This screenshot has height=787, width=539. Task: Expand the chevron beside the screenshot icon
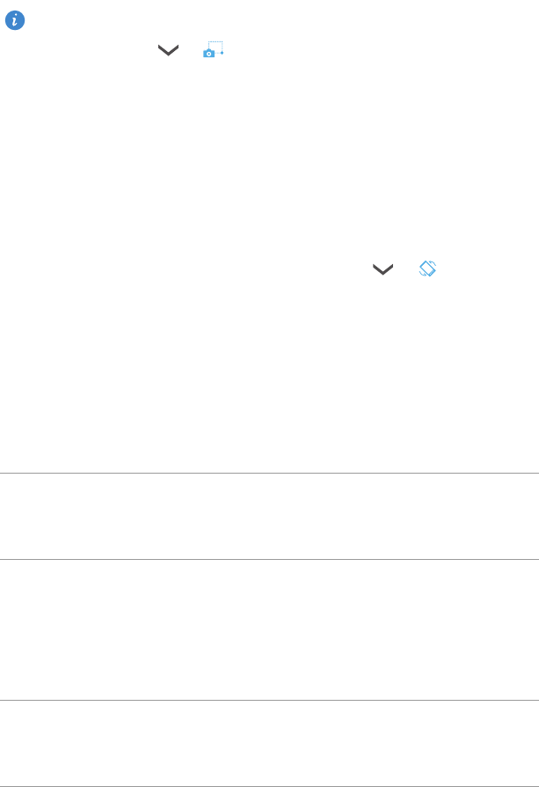click(167, 51)
